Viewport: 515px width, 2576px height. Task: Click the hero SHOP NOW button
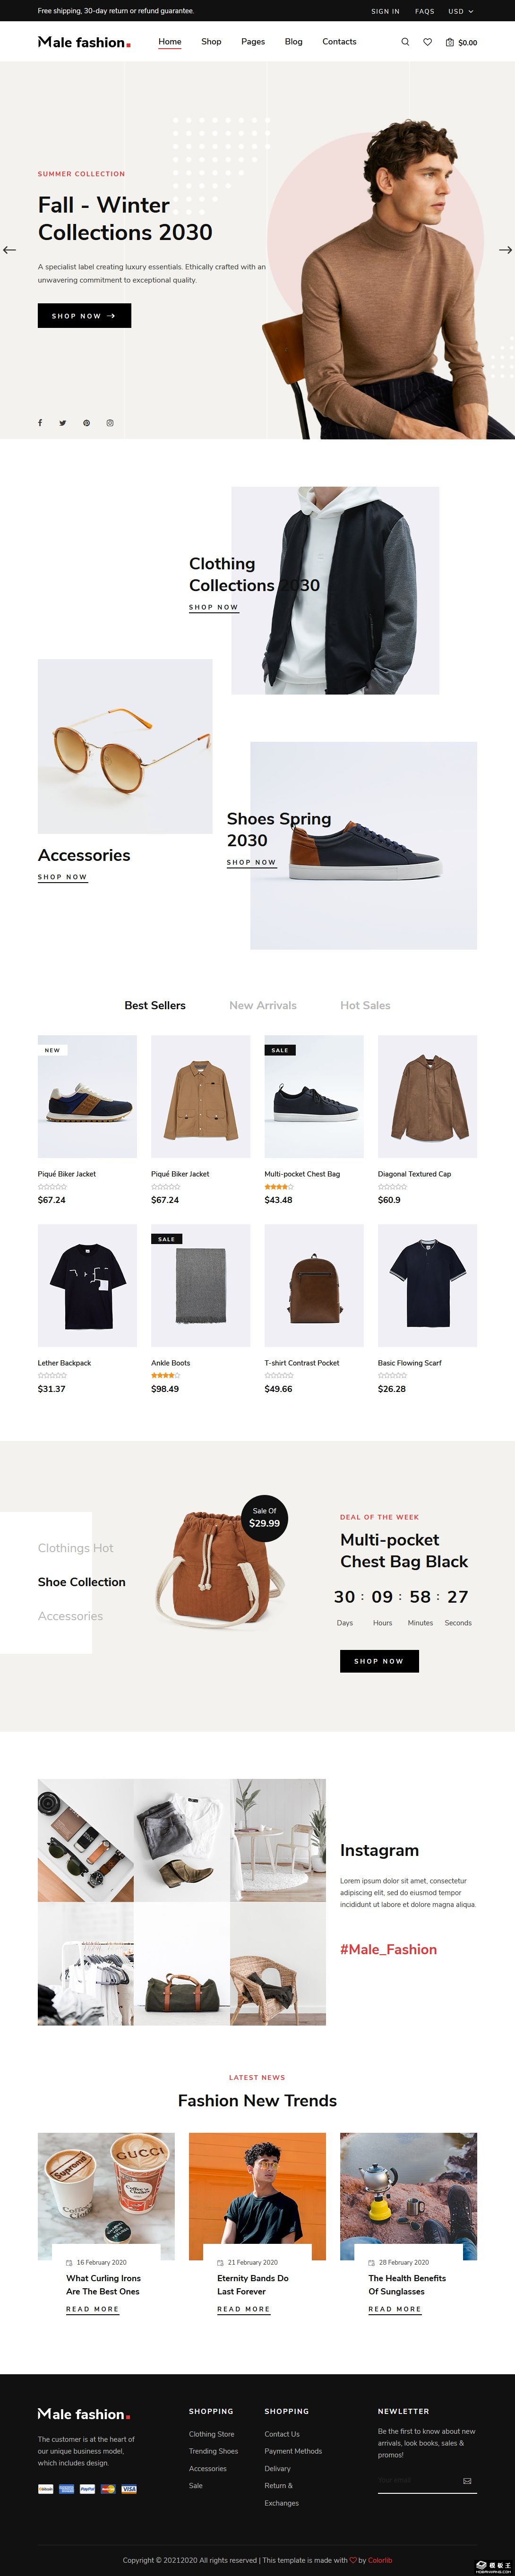[84, 315]
